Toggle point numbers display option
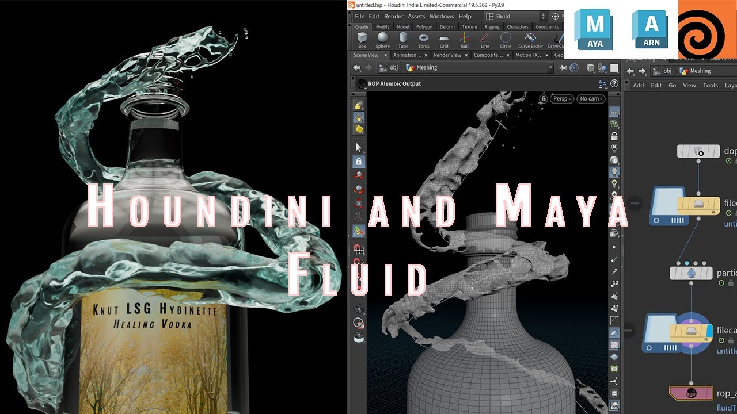737x414 pixels. 614,283
